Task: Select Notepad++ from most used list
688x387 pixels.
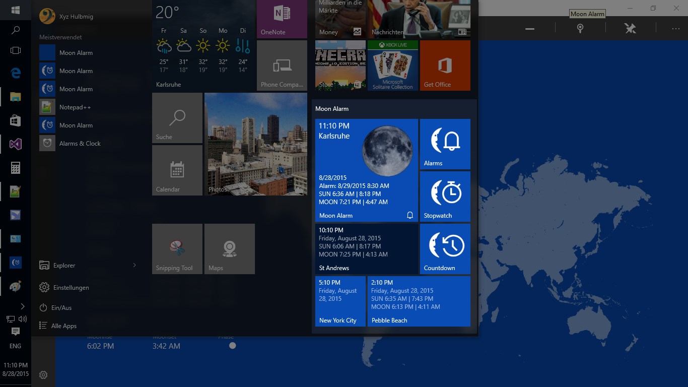Action: pos(75,107)
